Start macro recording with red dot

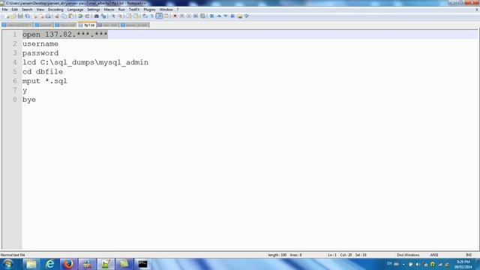point(175,16)
